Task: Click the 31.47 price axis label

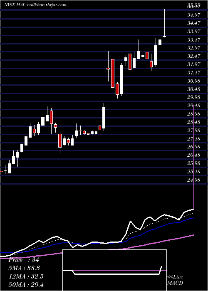Action: pos(194,73)
